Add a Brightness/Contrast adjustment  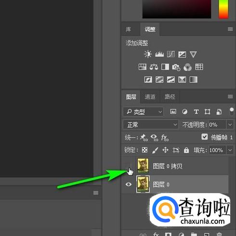coord(148,54)
